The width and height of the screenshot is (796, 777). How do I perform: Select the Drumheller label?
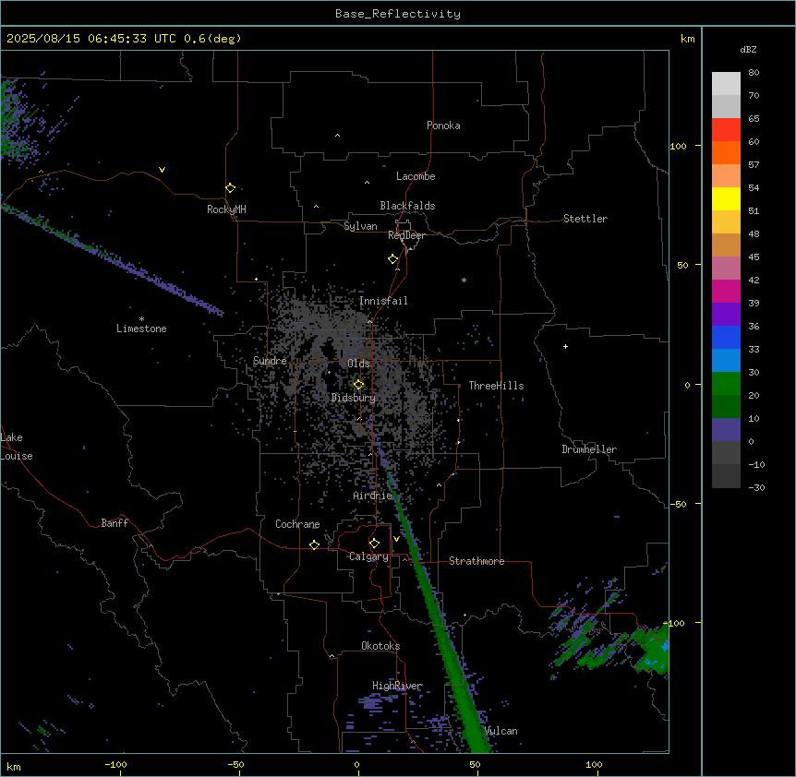point(589,449)
